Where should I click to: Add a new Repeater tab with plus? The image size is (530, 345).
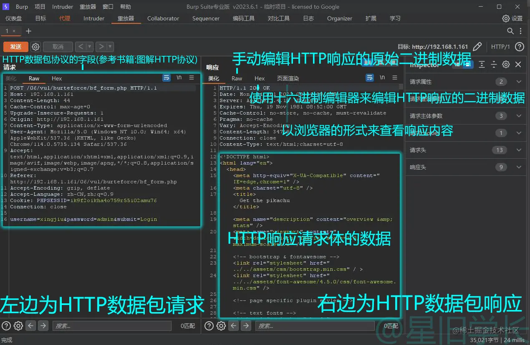pyautogui.click(x=28, y=31)
